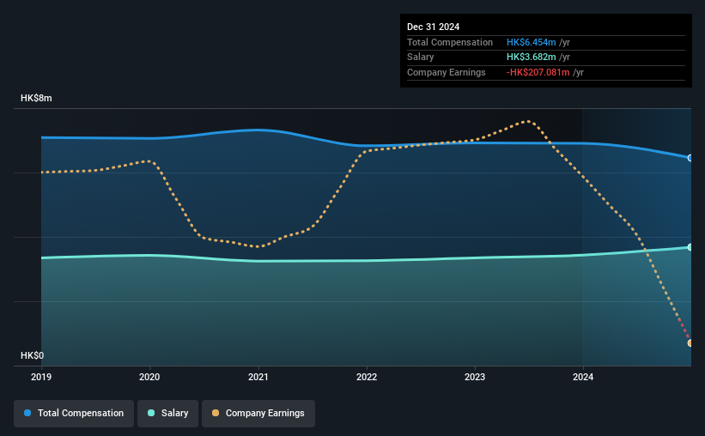Select the Company Earnings end data marker
The height and width of the screenshot is (436, 705).
tap(690, 343)
